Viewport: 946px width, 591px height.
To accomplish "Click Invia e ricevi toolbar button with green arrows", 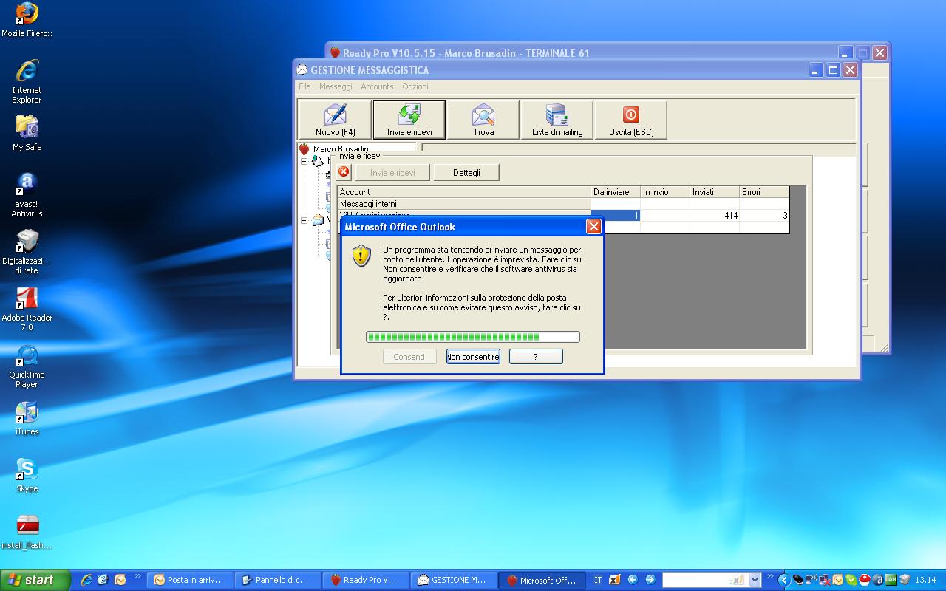I will [409, 120].
